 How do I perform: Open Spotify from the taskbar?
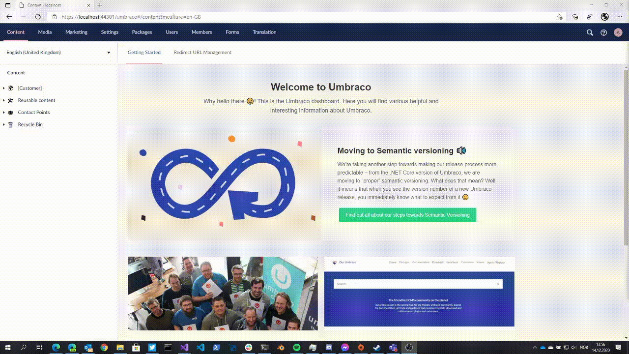pos(297,348)
